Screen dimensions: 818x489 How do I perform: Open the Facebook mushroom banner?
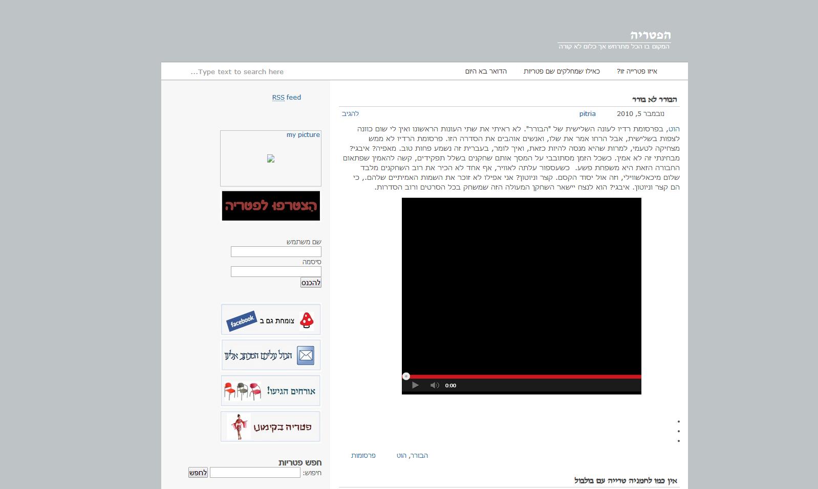(271, 320)
